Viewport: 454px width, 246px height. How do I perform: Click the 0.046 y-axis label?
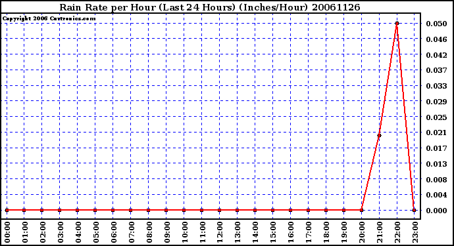pos(436,39)
